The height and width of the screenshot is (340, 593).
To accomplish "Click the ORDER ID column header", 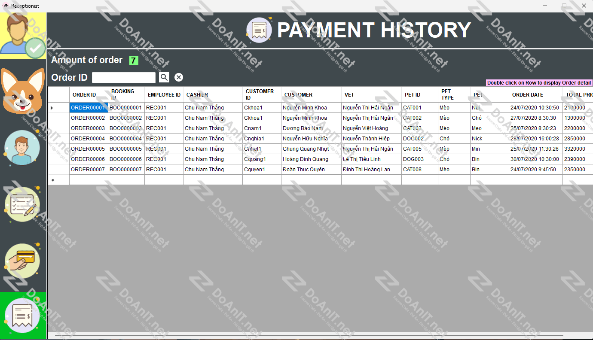I will tap(89, 94).
